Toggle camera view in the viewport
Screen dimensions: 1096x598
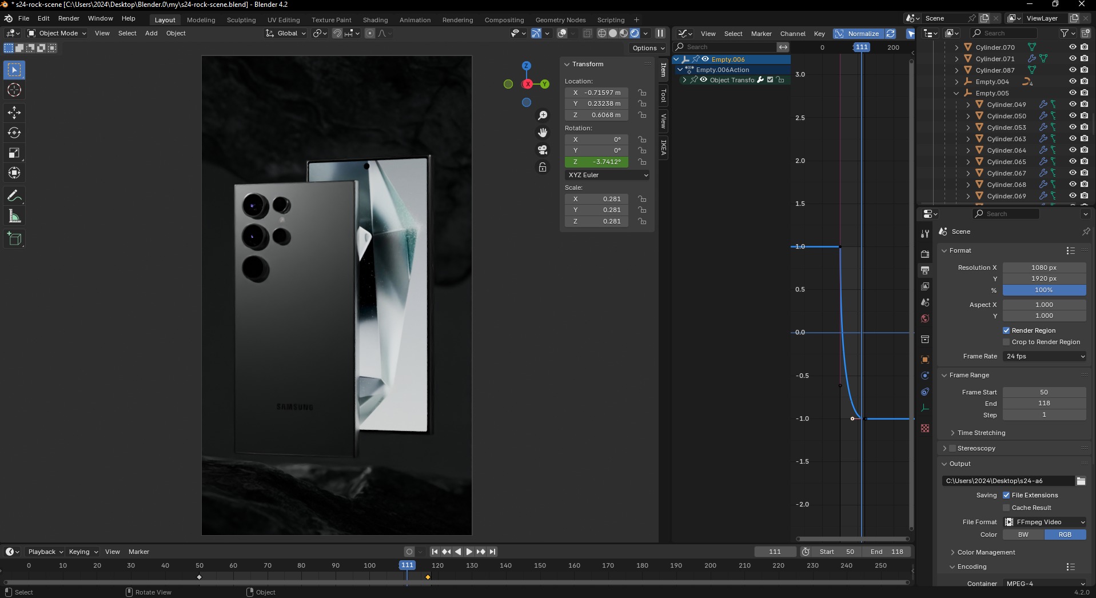click(543, 150)
